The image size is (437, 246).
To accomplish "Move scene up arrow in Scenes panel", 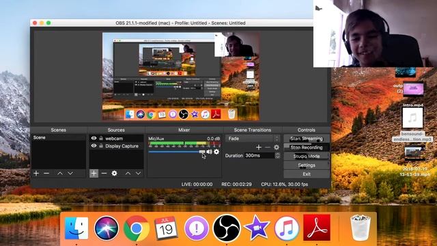I will (x=60, y=173).
